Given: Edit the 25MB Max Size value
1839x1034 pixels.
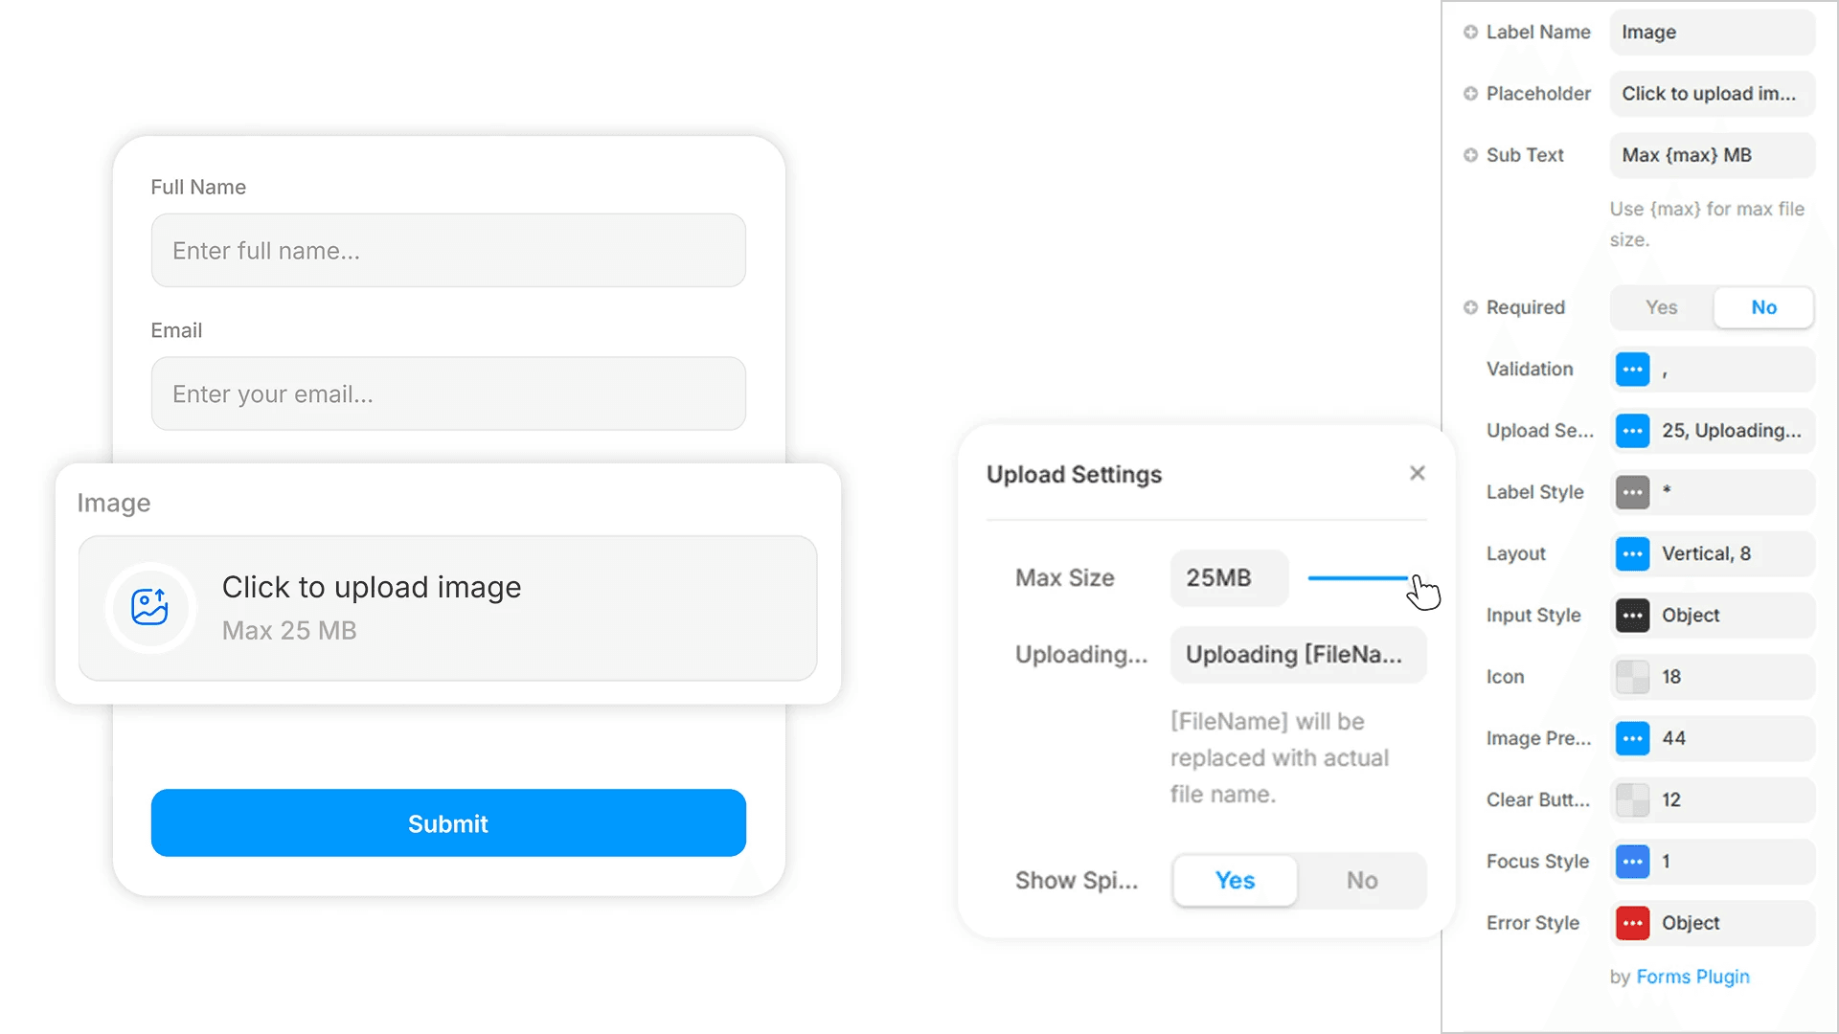Looking at the screenshot, I should 1229,577.
